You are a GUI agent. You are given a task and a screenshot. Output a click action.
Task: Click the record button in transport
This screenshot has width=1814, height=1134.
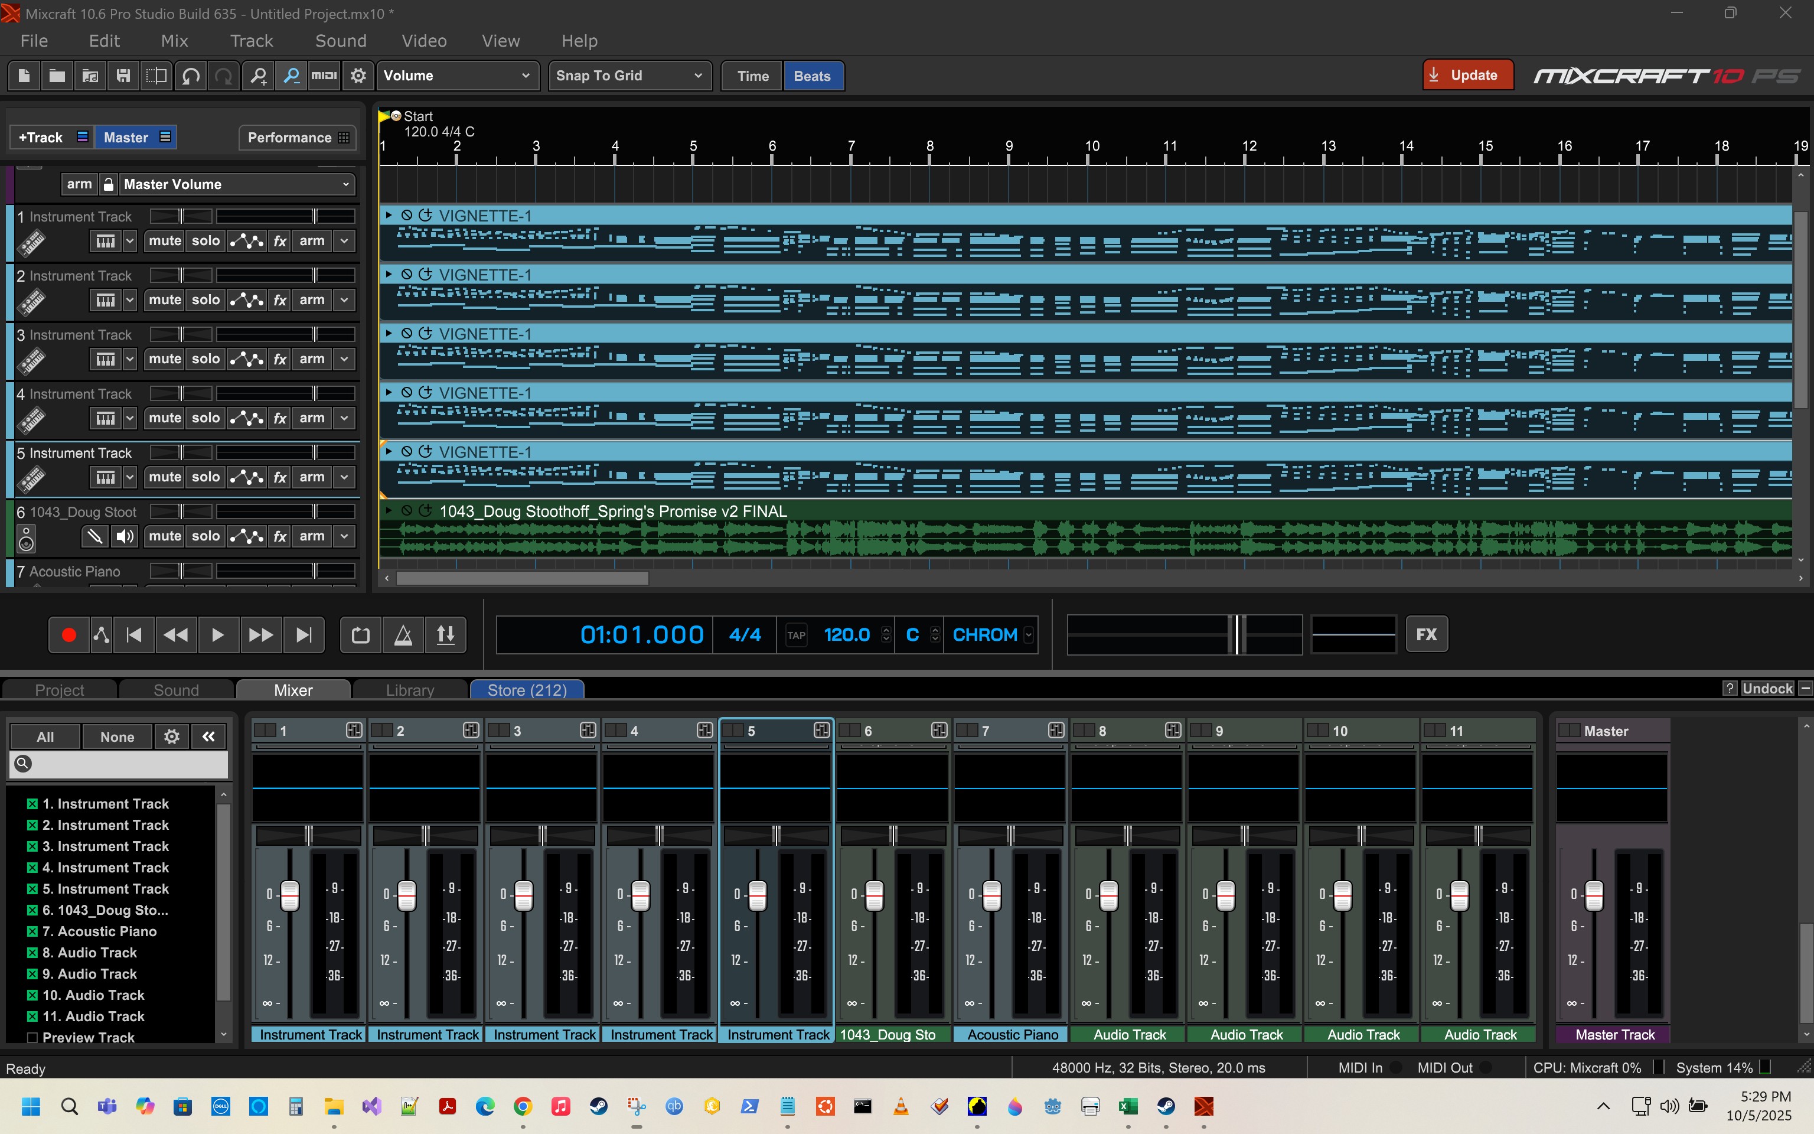(68, 636)
